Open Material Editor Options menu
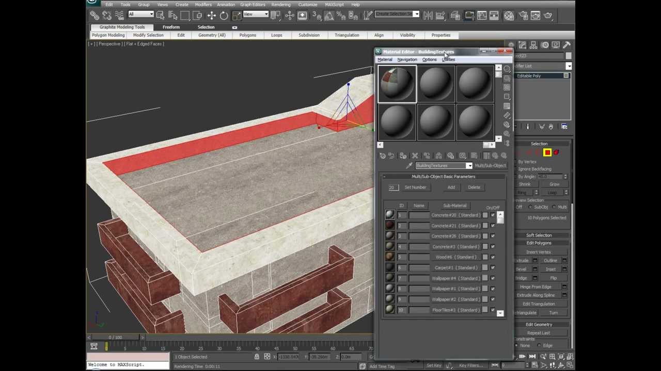This screenshot has height=371, width=661. 429,60
